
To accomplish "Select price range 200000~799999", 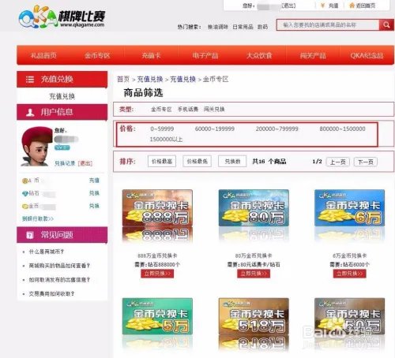I will (x=277, y=129).
